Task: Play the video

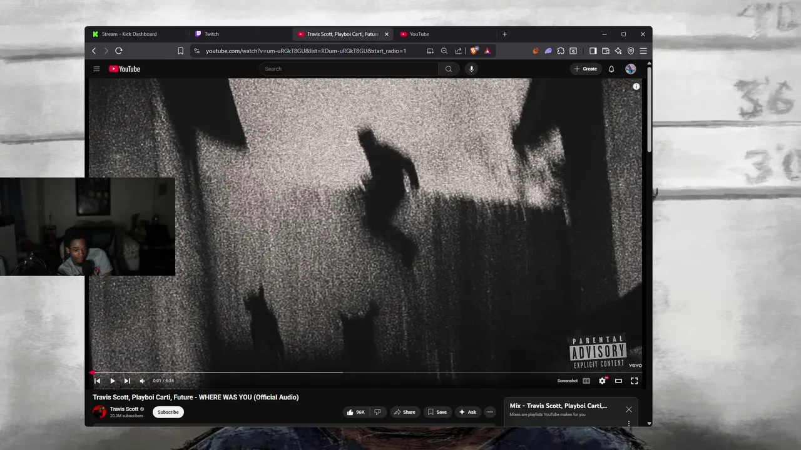Action: [112, 381]
